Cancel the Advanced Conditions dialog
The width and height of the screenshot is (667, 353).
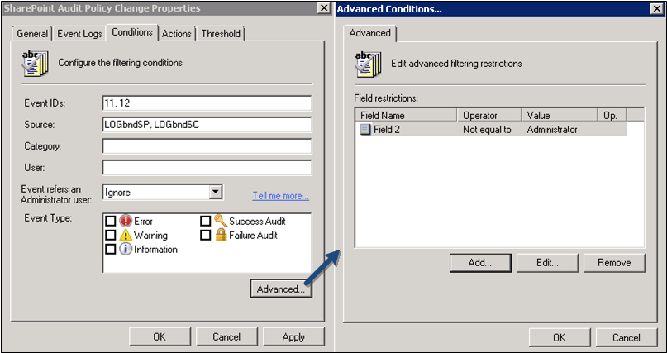(627, 337)
